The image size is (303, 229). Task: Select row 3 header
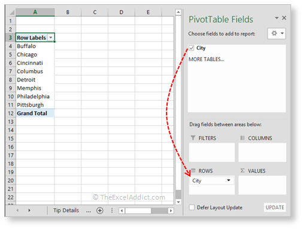[11, 38]
